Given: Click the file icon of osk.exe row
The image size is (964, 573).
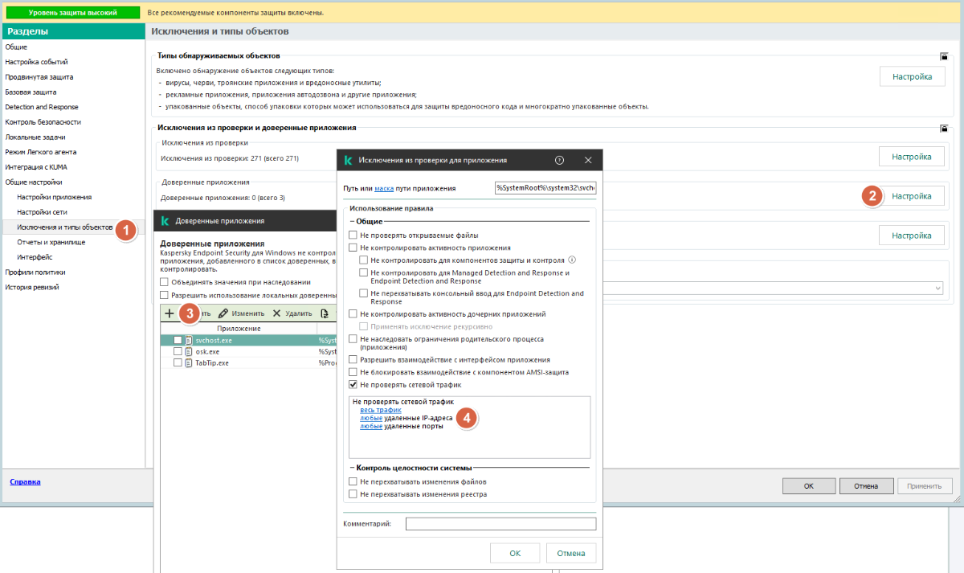Looking at the screenshot, I should coord(189,351).
